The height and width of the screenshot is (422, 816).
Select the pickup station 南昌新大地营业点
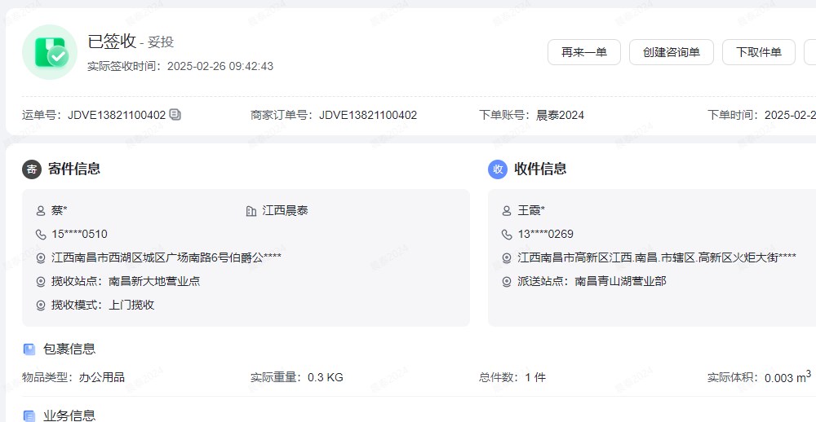[154, 281]
